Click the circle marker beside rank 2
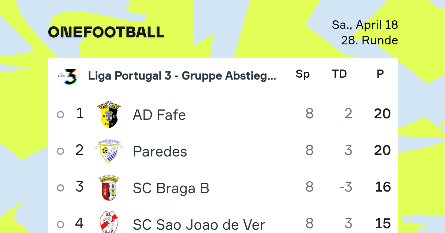The image size is (445, 233). click(60, 151)
